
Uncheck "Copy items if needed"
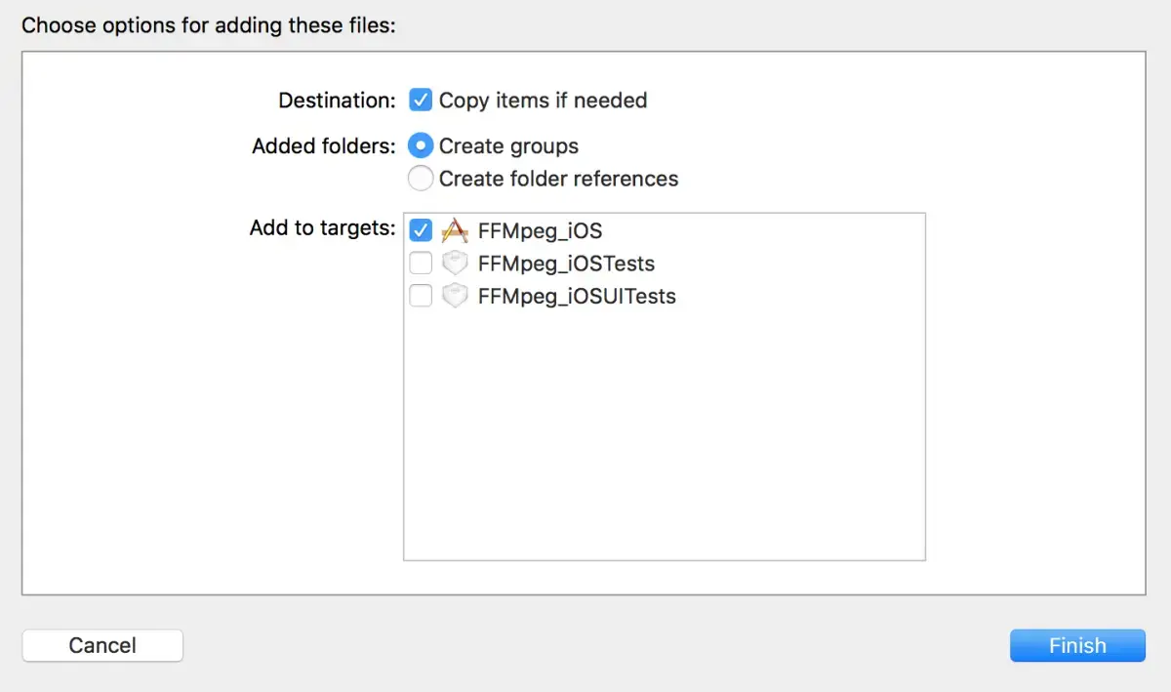(x=421, y=100)
